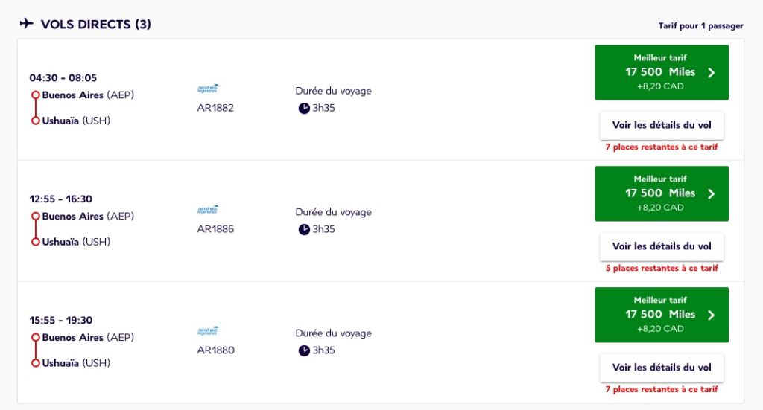Click Aerolineas Argentinas logo for flight AR1882
This screenshot has width=763, height=410.
pos(208,89)
